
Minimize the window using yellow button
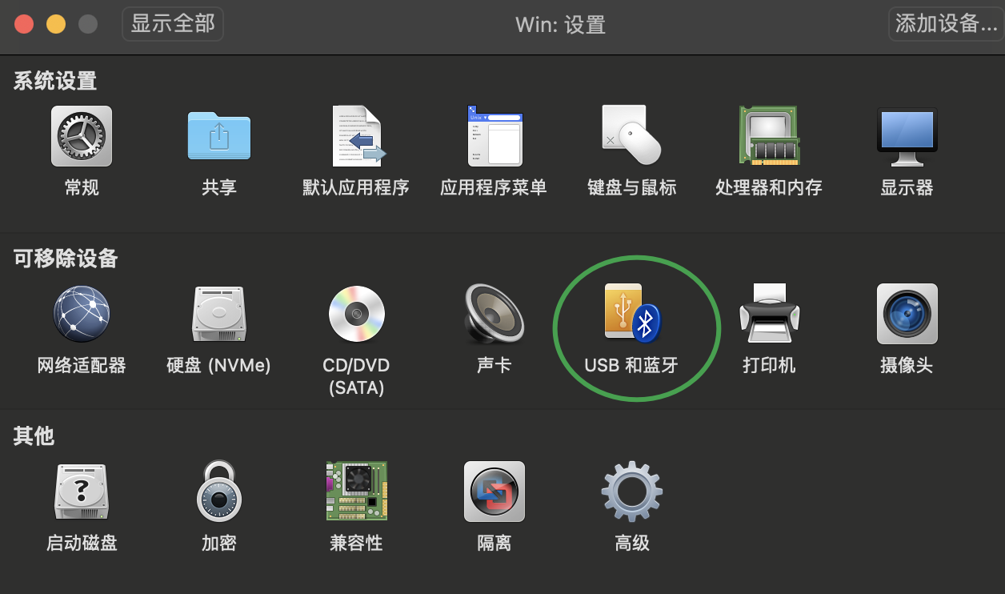pyautogui.click(x=56, y=24)
